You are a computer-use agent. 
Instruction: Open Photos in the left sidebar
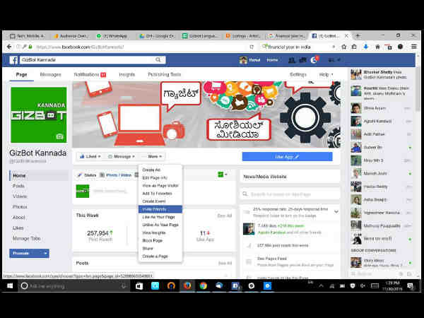pos(20,207)
